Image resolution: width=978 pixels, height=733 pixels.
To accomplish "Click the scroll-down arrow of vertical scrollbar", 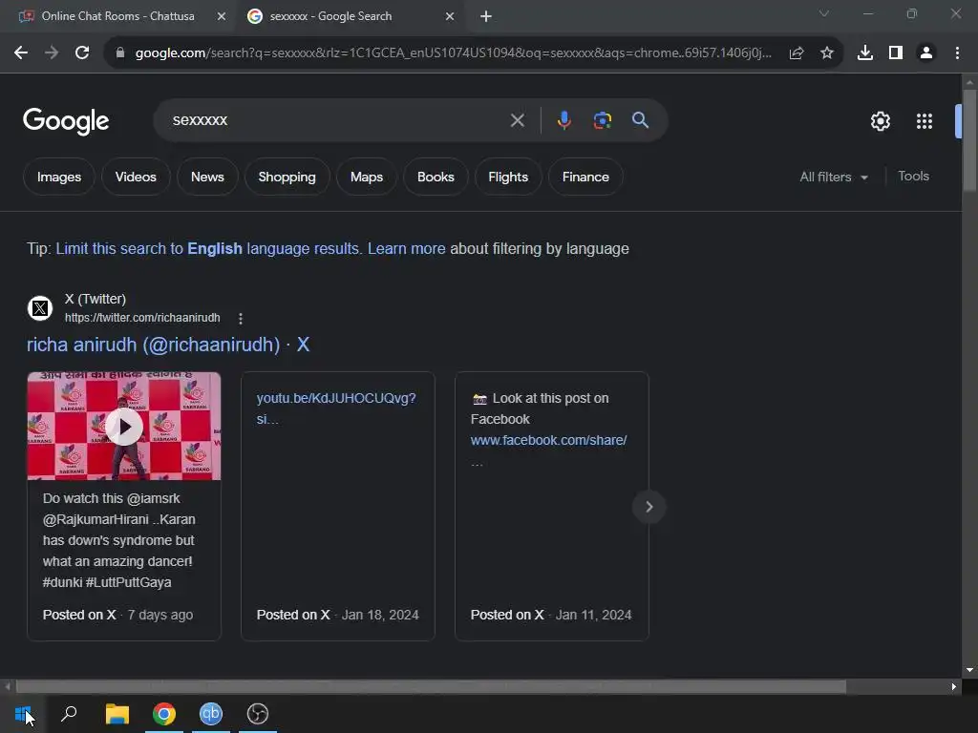I will [x=970, y=671].
